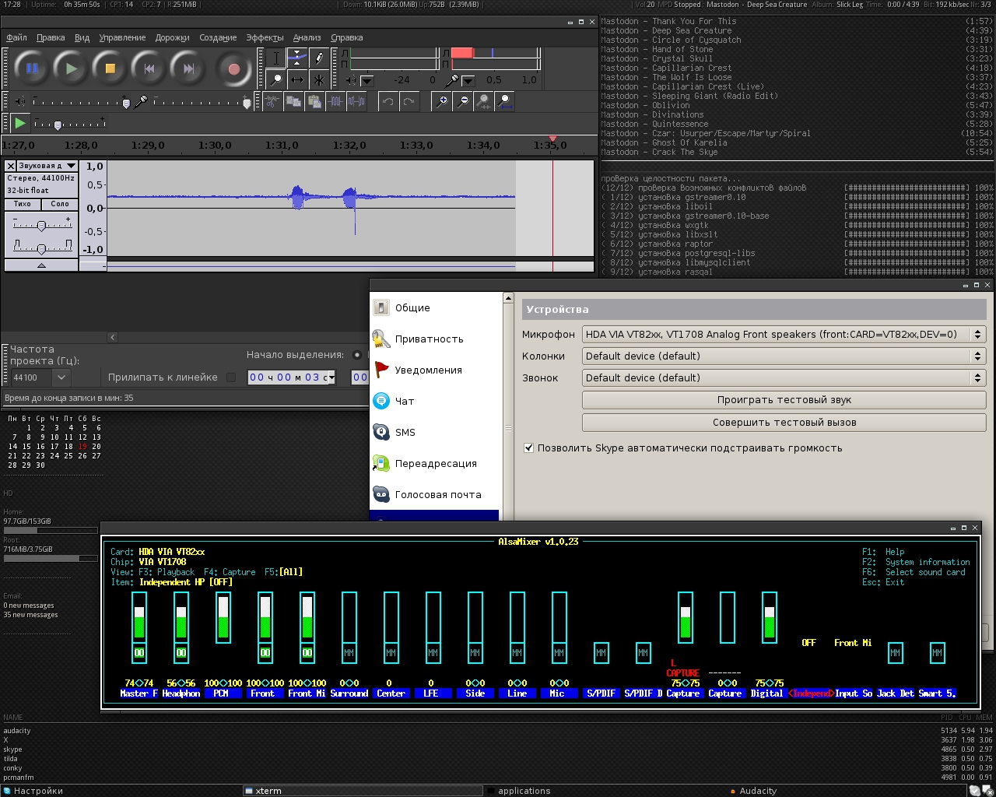Enable the 'Прилипать к линейке' checkbox

tap(231, 377)
